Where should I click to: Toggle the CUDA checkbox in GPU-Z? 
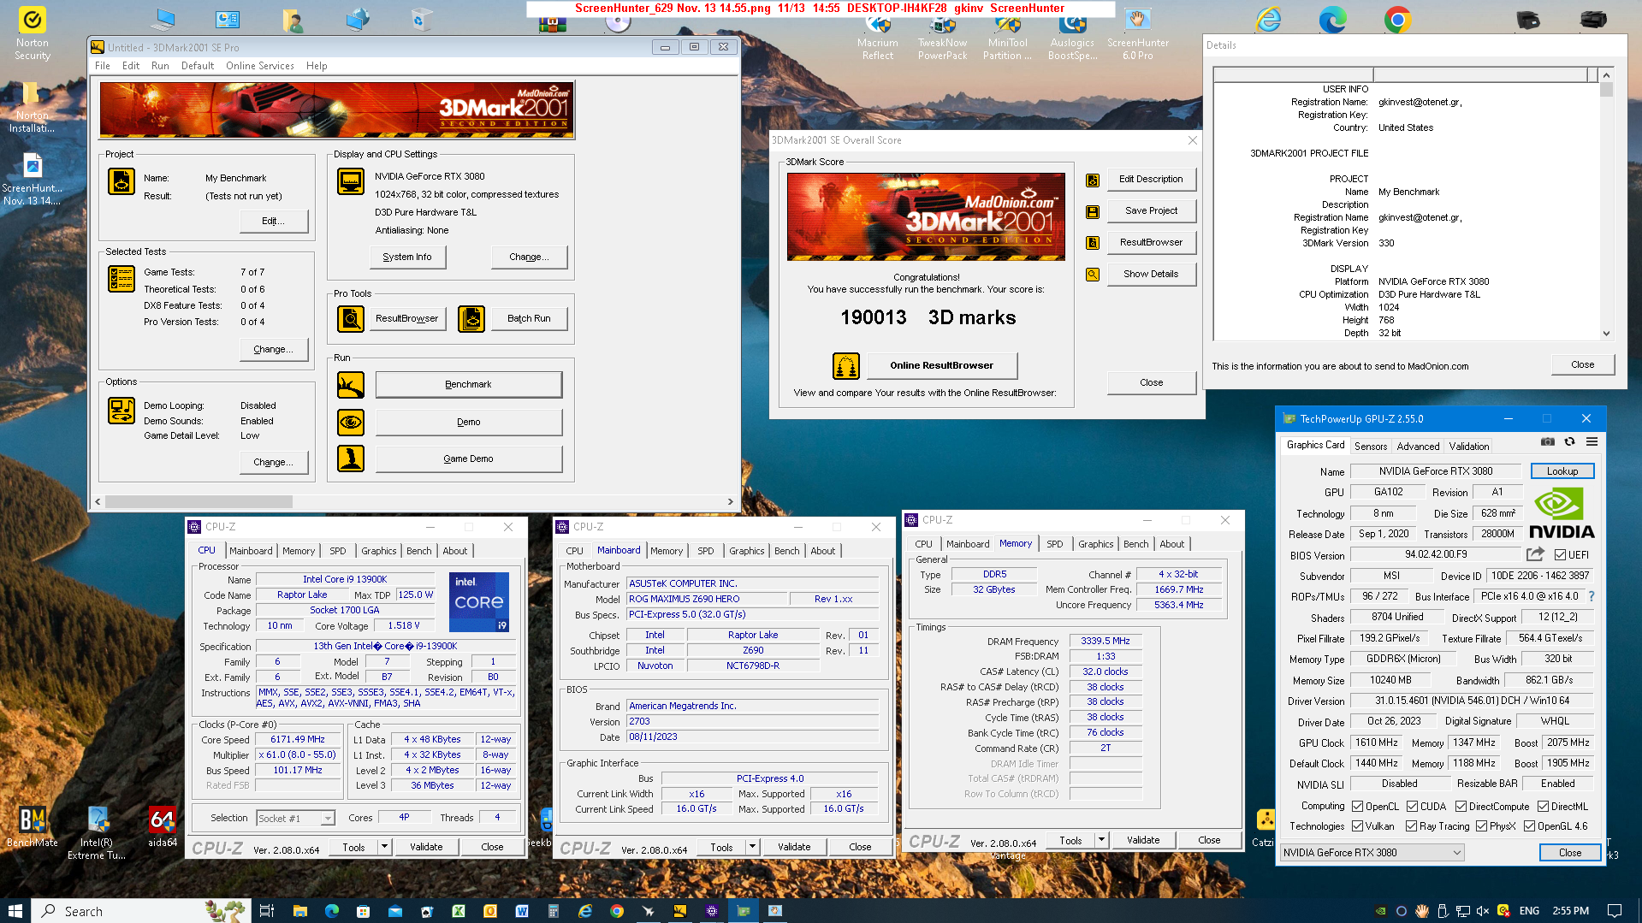[1412, 807]
